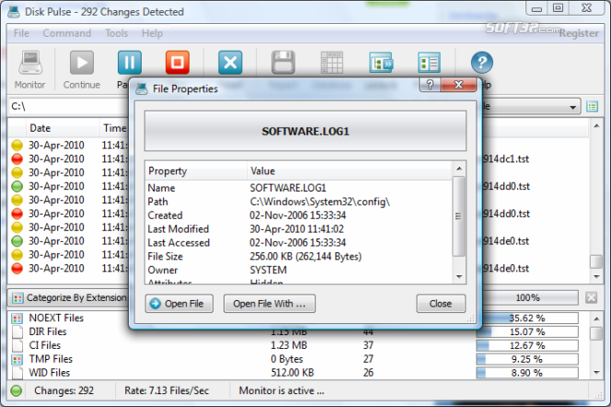Click the 9.25 % percentage bar
This screenshot has width=611, height=407.
[x=527, y=359]
